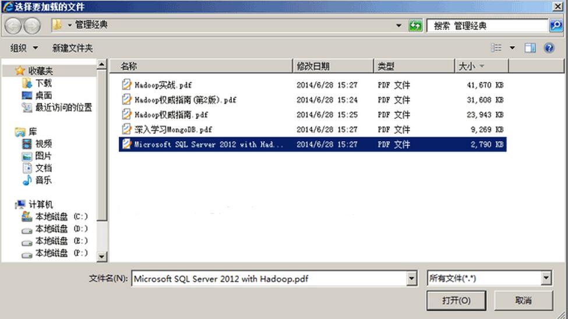The image size is (568, 319).
Task: Select Microsoft SQL Server 2012 with Had... file
Action: 313,144
